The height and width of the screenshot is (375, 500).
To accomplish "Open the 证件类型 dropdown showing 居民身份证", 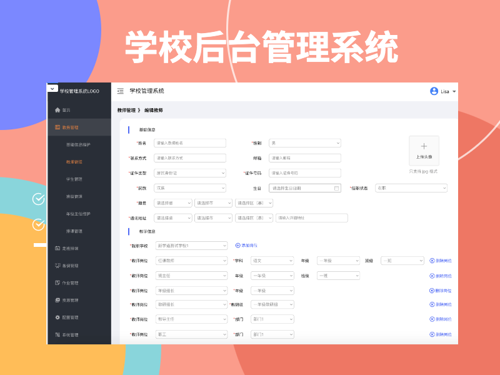I will tap(190, 173).
